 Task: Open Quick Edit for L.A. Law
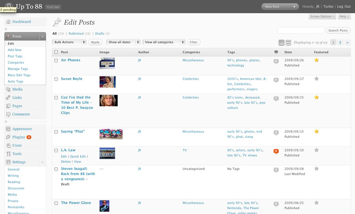click(x=78, y=157)
